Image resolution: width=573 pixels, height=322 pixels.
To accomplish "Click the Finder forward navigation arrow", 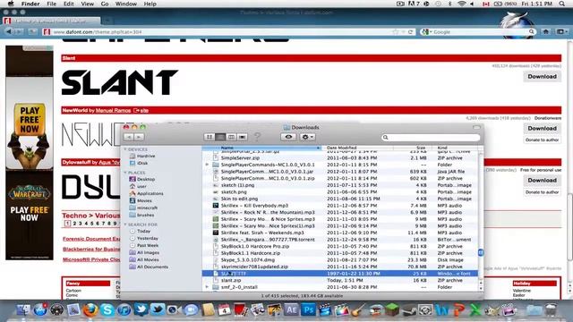I will (x=139, y=137).
